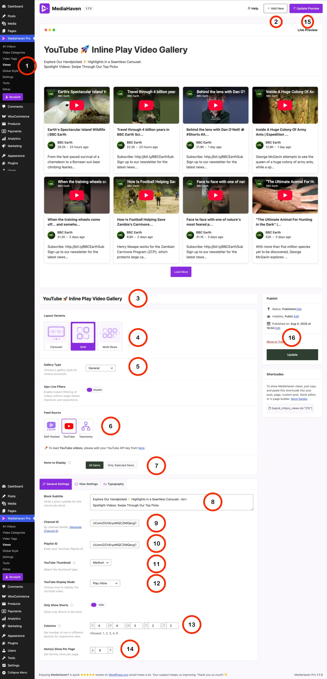Image resolution: width=327 pixels, height=679 pixels.
Task: Click the Update Preview button
Action: click(306, 8)
